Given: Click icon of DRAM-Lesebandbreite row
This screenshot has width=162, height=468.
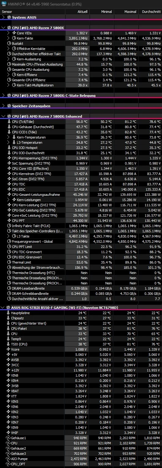Looking at the screenshot, I should [9, 288].
